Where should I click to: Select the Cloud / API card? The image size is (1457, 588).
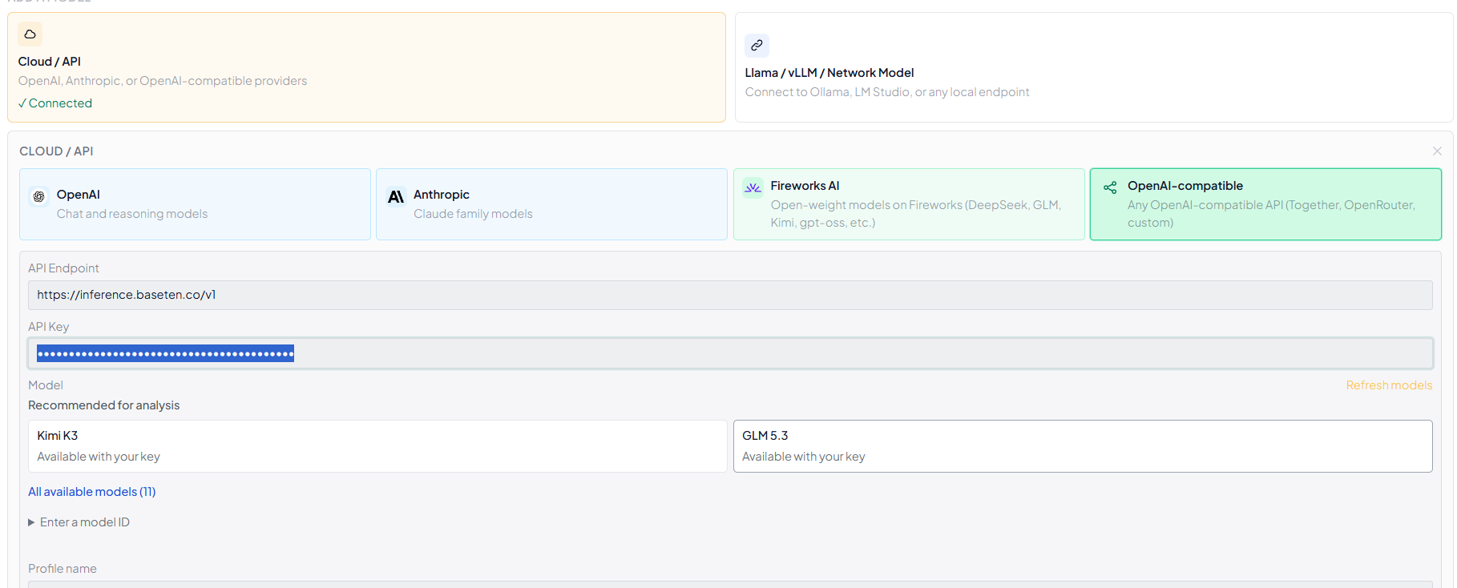coord(366,67)
